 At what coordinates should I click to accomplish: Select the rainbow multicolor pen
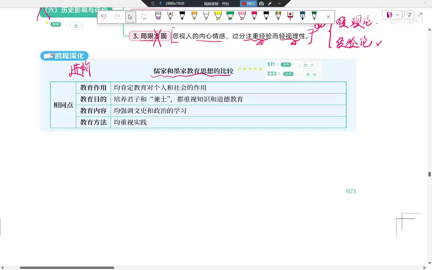[x=278, y=15]
